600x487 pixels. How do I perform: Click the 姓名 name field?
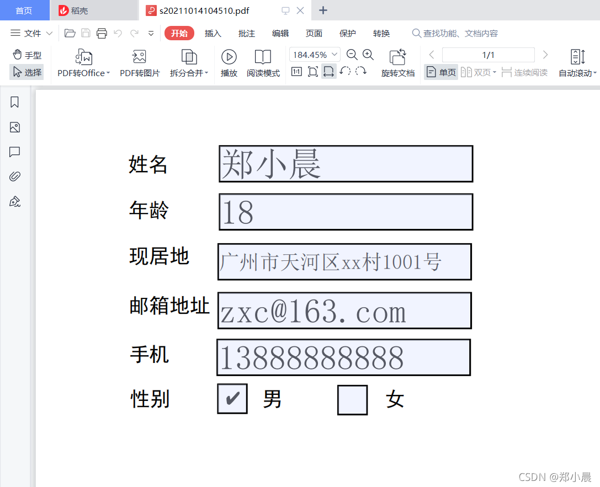coord(346,164)
